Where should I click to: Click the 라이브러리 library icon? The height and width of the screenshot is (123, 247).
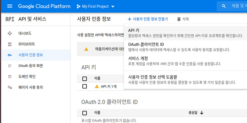10,44
